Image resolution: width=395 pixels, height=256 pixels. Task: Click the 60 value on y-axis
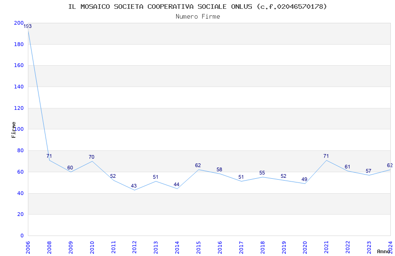(x=20, y=172)
